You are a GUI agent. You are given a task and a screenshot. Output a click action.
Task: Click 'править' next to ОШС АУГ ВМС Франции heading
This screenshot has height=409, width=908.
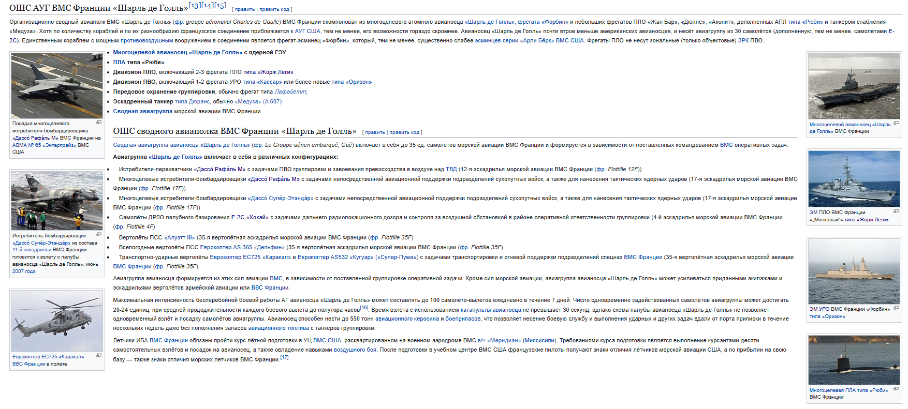(x=245, y=9)
